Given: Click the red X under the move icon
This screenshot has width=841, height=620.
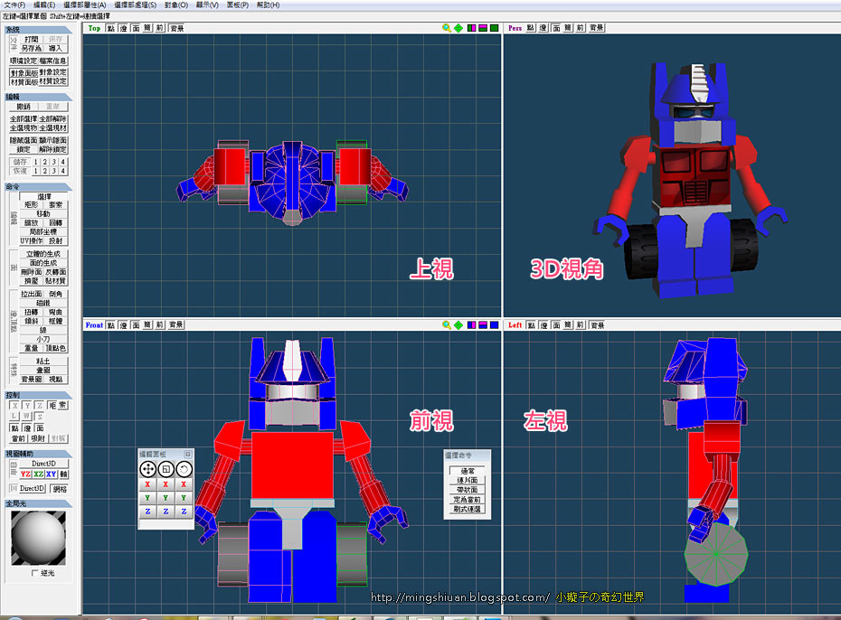Looking at the screenshot, I should coord(147,484).
